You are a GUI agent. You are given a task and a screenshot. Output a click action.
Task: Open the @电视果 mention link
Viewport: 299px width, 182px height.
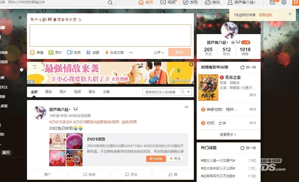tap(129, 122)
